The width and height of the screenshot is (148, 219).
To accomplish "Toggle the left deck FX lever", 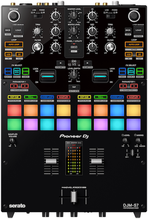I will (x=48, y=76).
